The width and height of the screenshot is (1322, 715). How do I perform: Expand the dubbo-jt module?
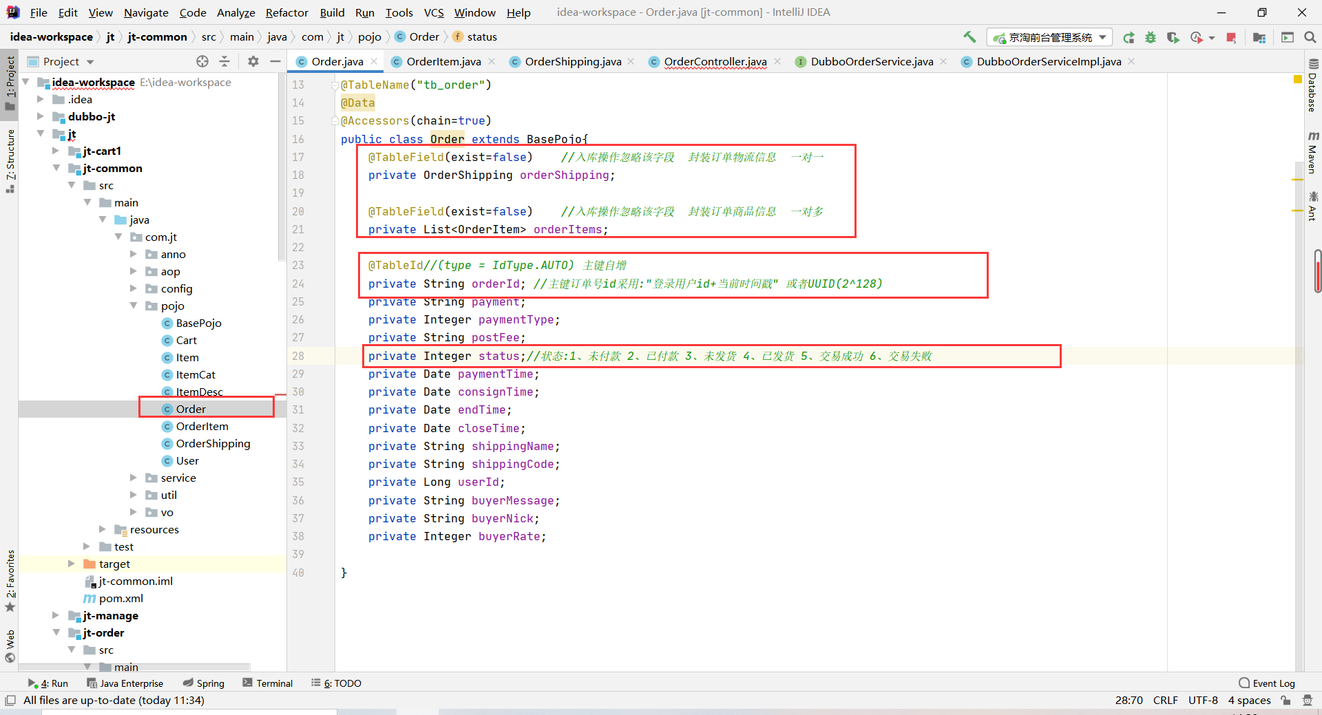[41, 116]
